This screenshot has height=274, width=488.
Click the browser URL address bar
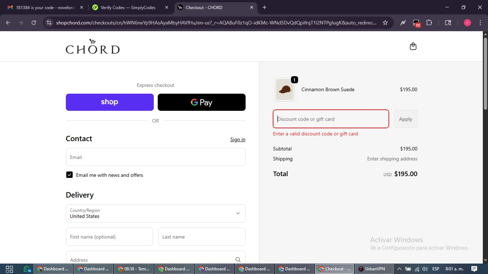[216, 23]
